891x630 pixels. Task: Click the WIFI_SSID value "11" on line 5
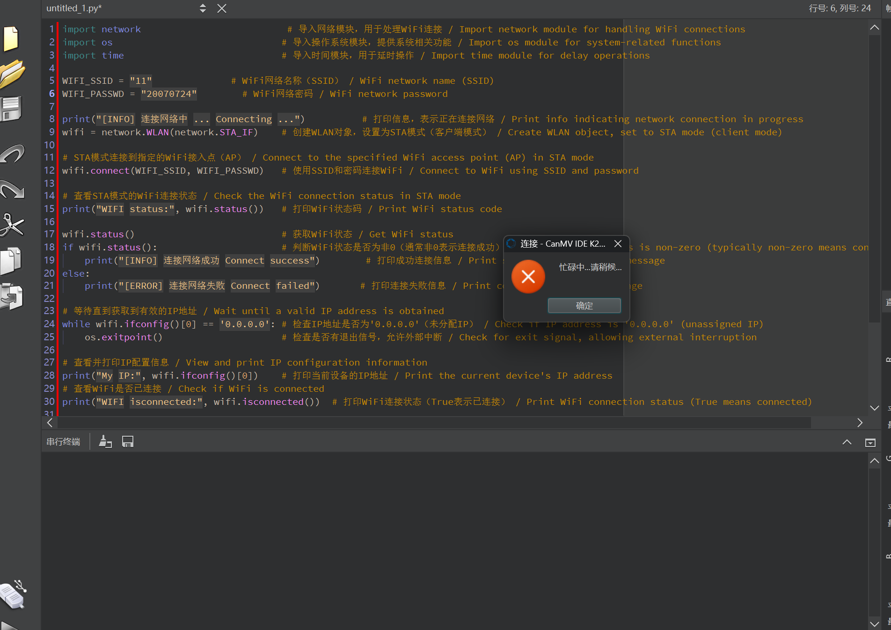coord(141,81)
